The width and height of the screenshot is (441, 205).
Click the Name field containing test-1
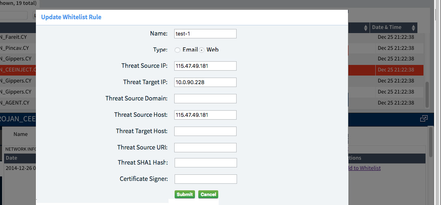tap(205, 33)
